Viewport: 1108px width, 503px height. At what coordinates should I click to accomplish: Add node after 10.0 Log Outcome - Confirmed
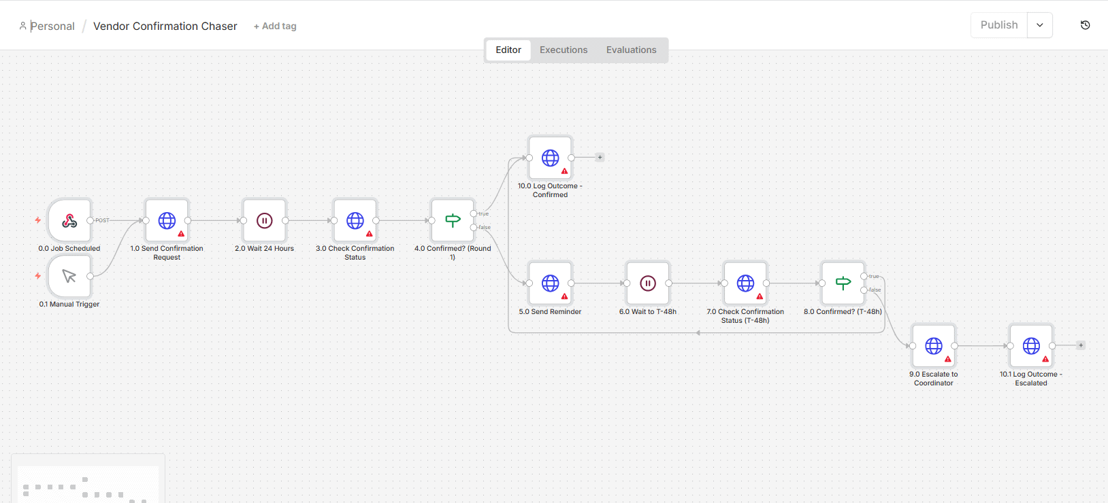click(600, 157)
